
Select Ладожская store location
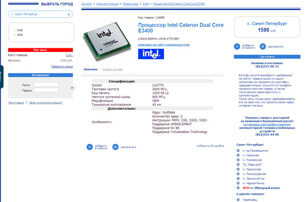[252, 169]
